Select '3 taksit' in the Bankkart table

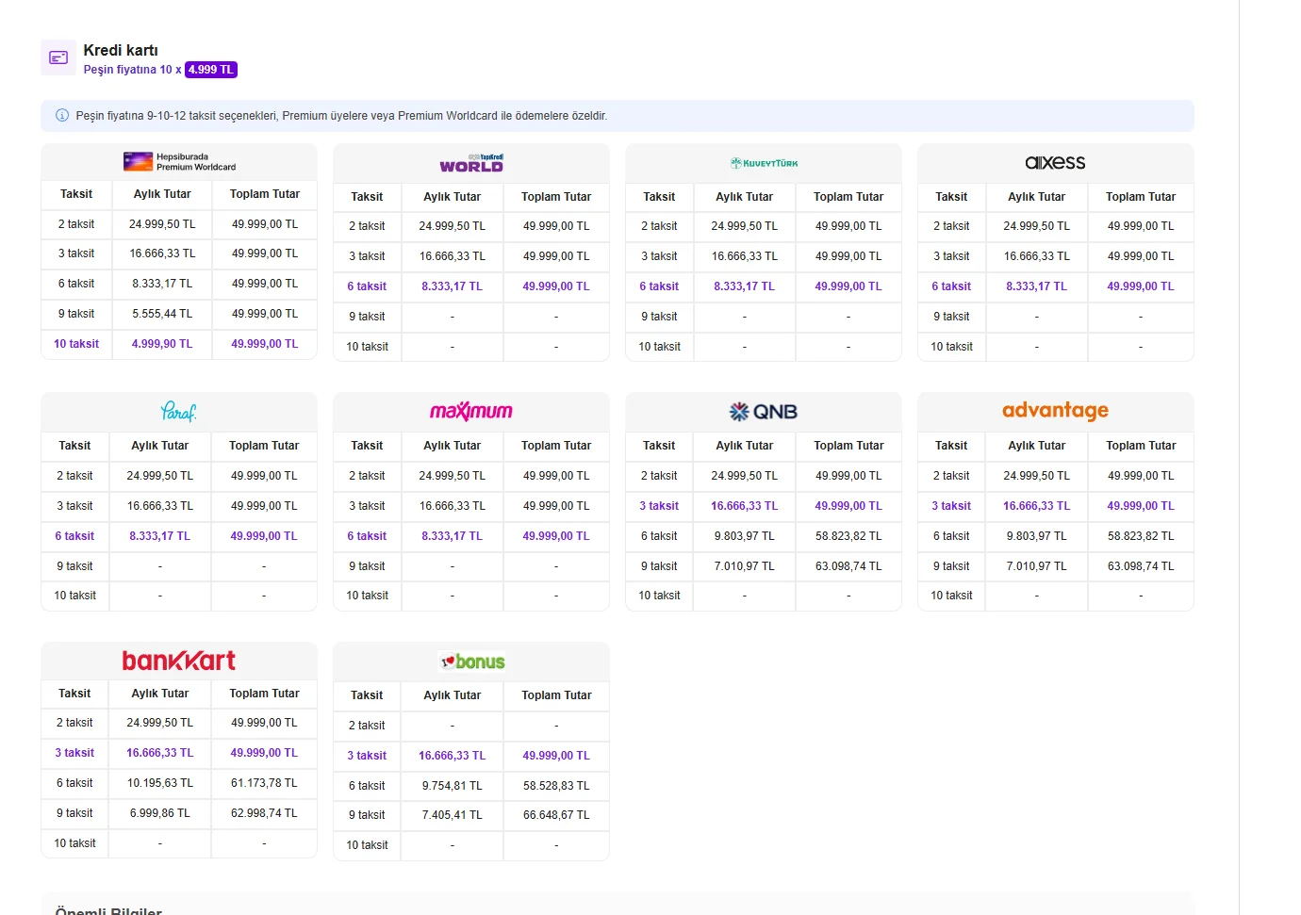pyautogui.click(x=74, y=753)
